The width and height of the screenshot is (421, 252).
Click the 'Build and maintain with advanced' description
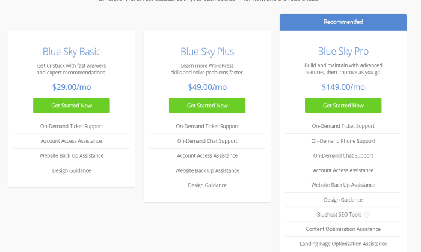point(343,69)
